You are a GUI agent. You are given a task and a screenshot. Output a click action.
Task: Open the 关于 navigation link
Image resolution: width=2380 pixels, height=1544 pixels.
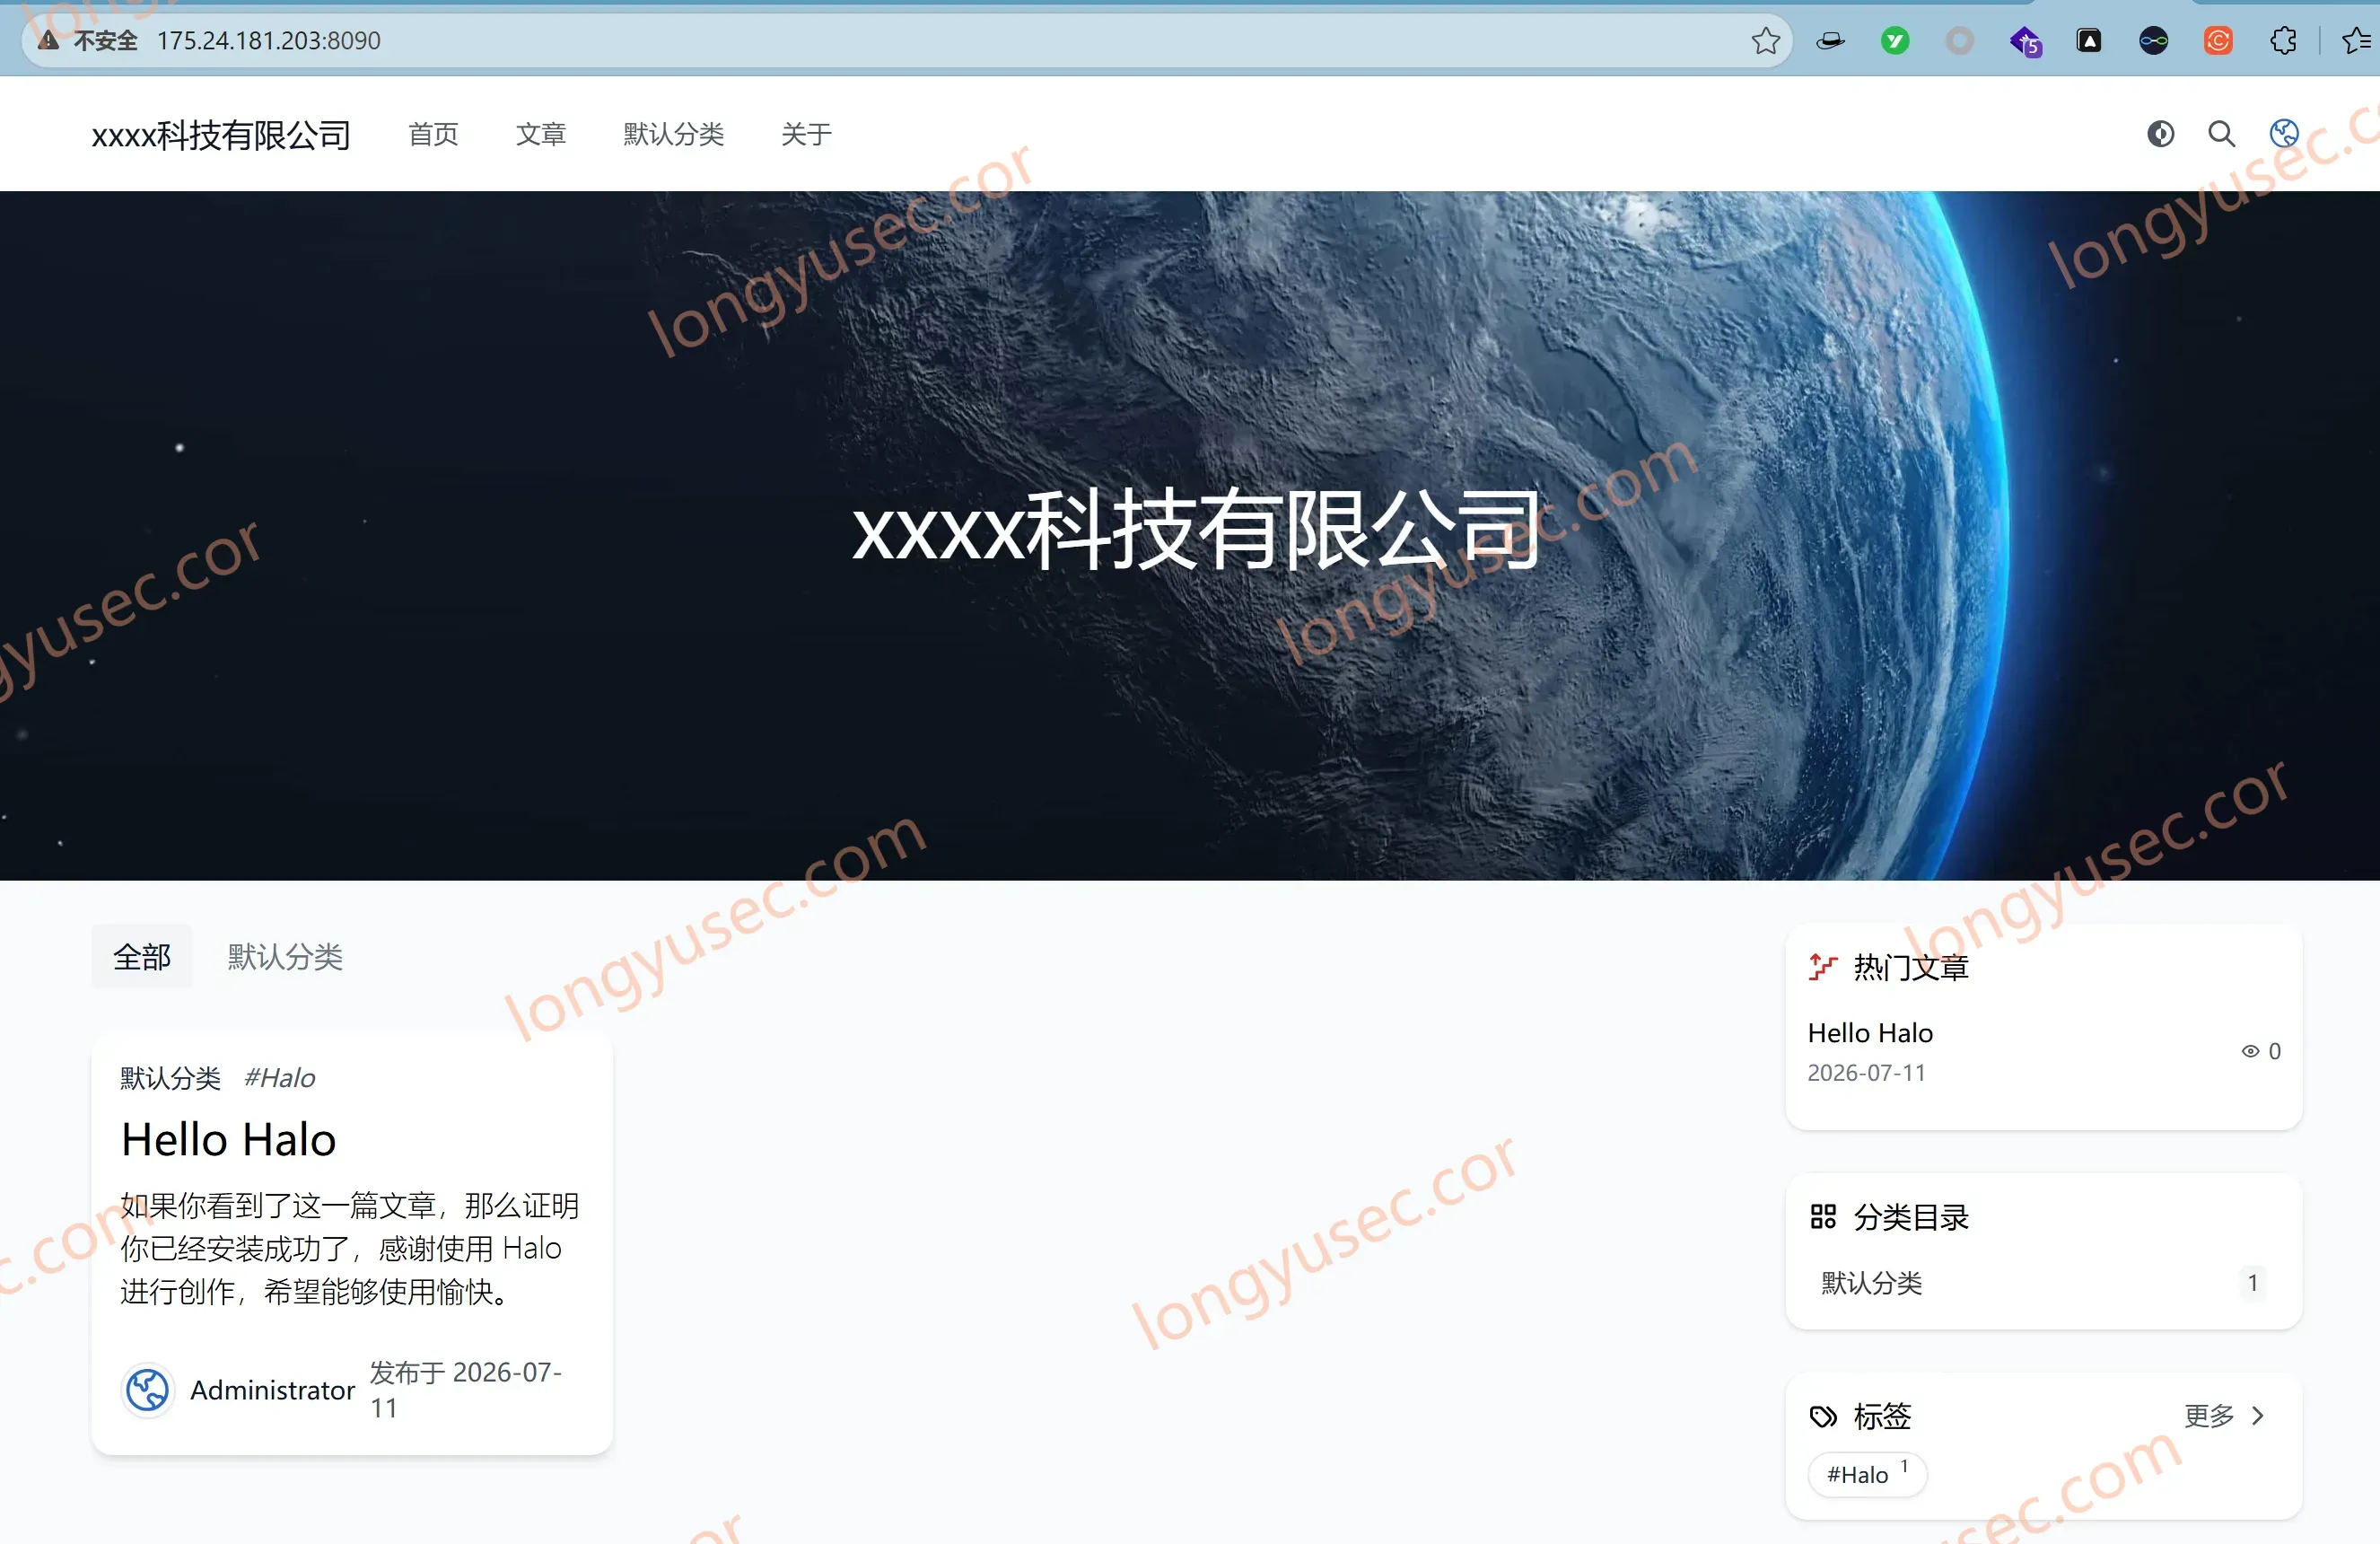[806, 134]
